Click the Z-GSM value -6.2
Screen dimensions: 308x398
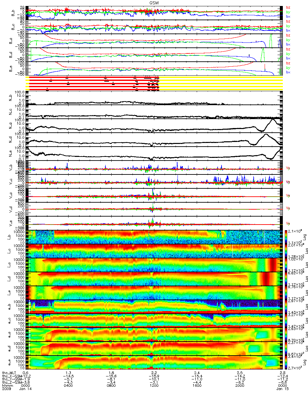(x=239, y=382)
